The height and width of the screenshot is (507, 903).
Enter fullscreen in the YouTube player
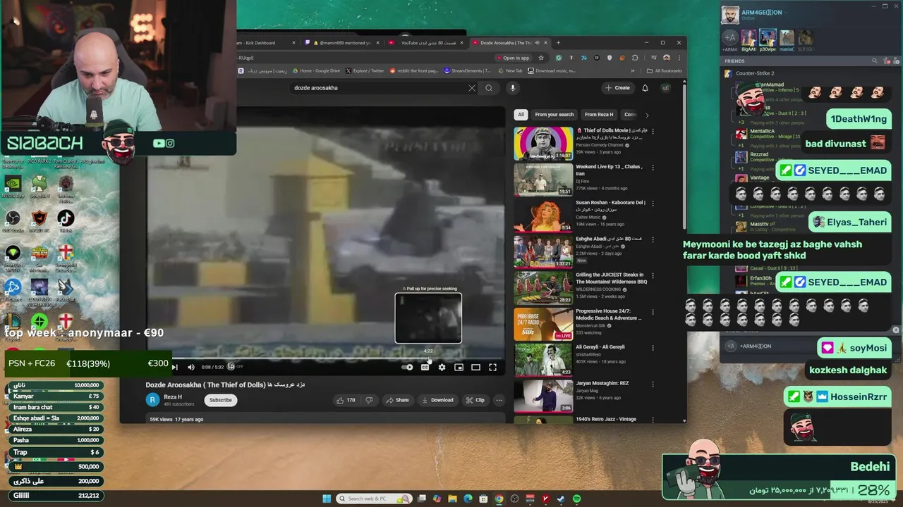(492, 367)
